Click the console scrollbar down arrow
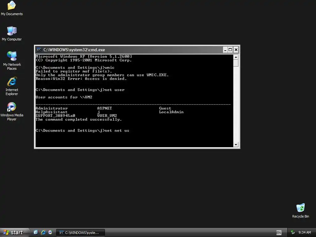Screen dimensions: 316x237 236,144
